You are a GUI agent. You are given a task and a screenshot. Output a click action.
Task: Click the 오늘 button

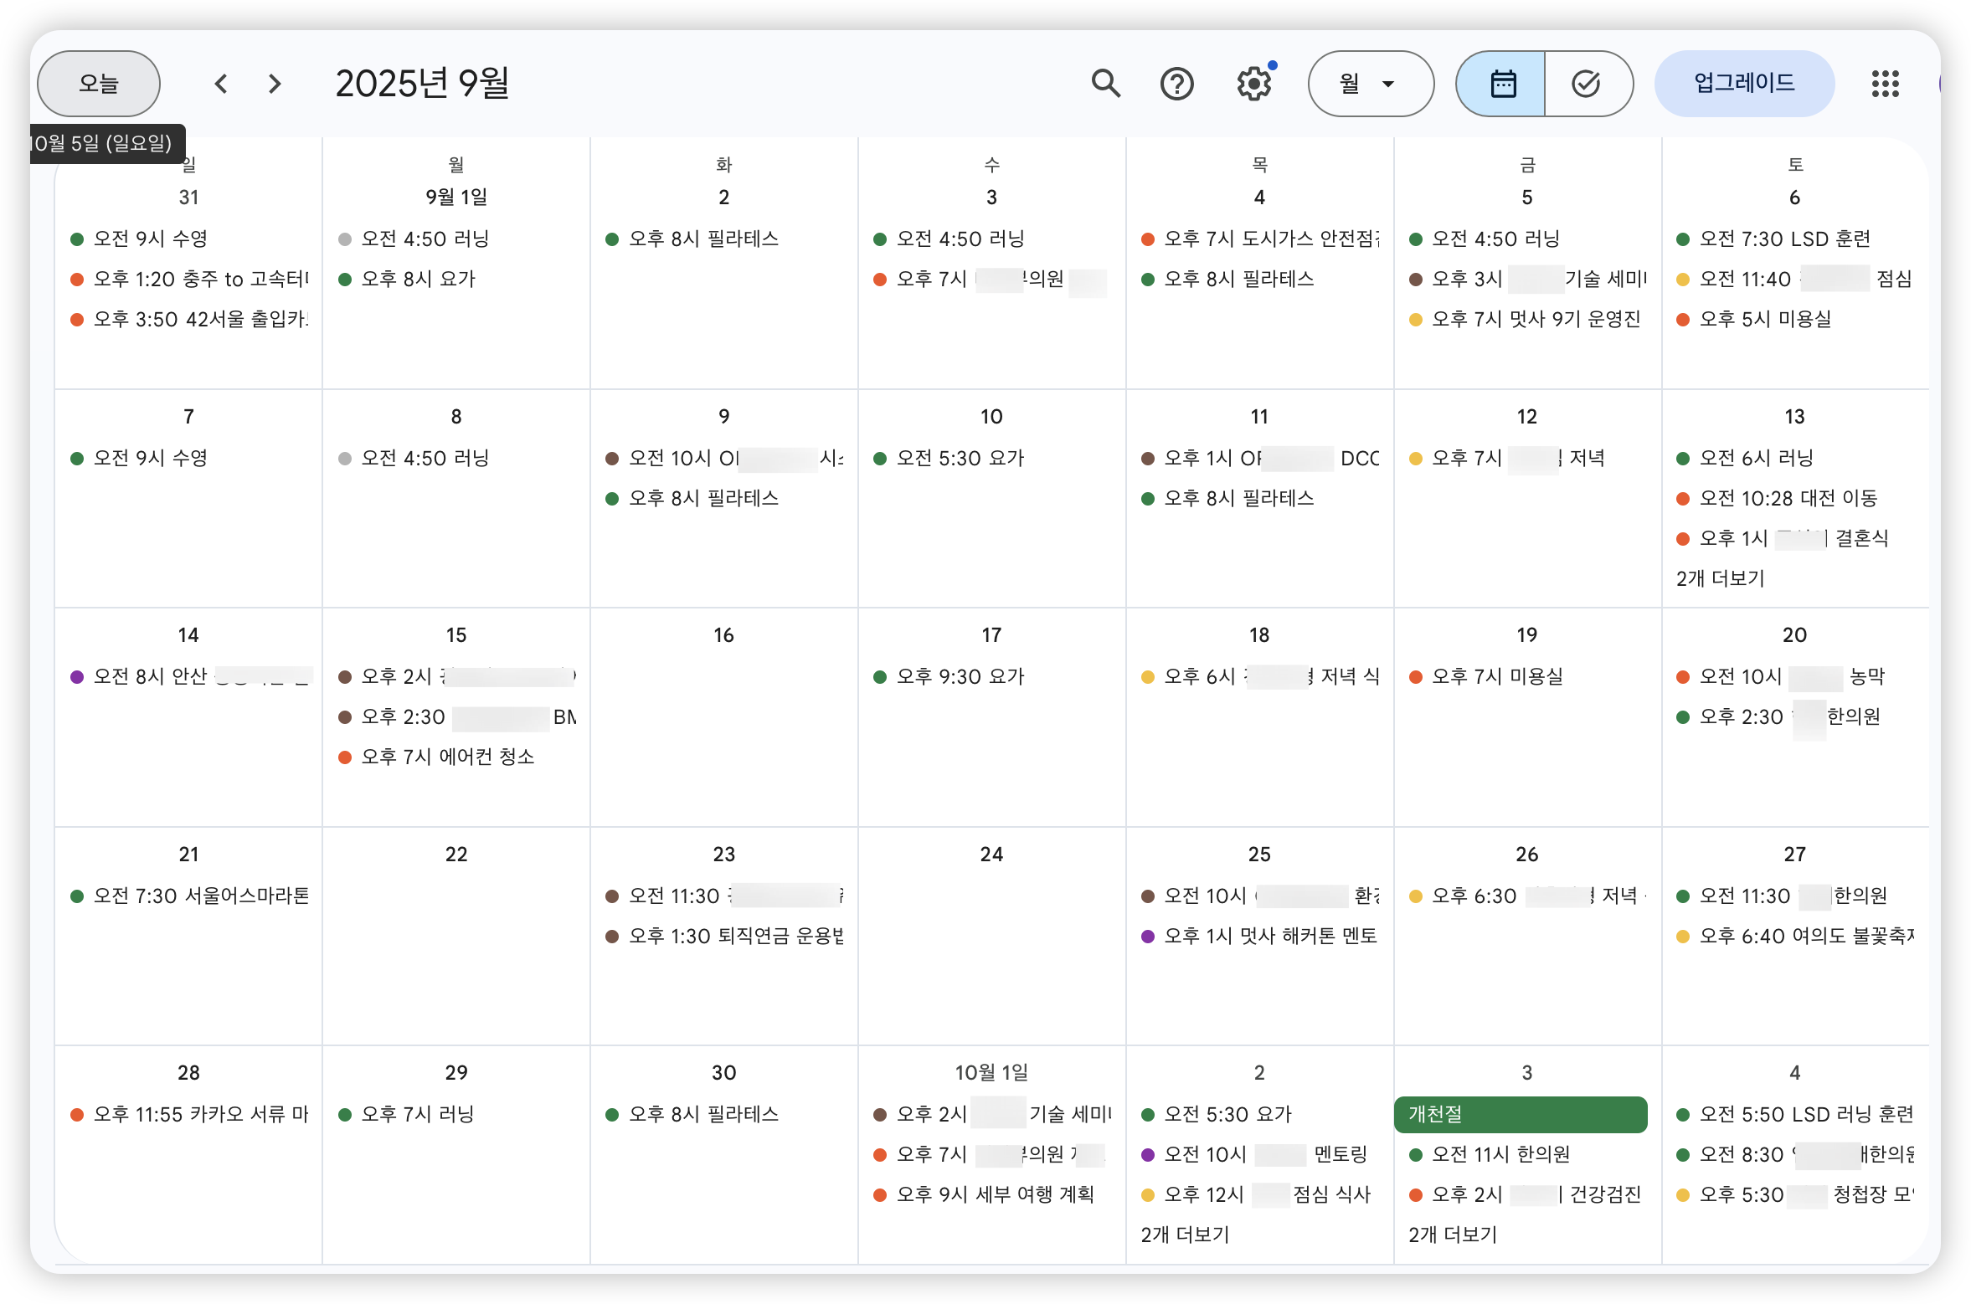point(99,84)
